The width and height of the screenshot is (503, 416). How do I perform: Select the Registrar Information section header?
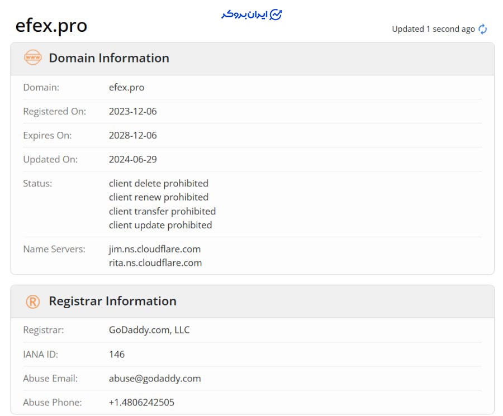click(x=112, y=302)
